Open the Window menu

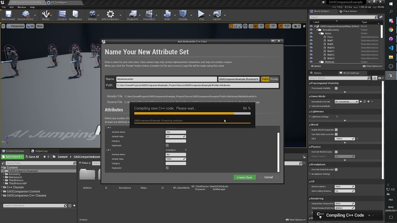click(22, 7)
